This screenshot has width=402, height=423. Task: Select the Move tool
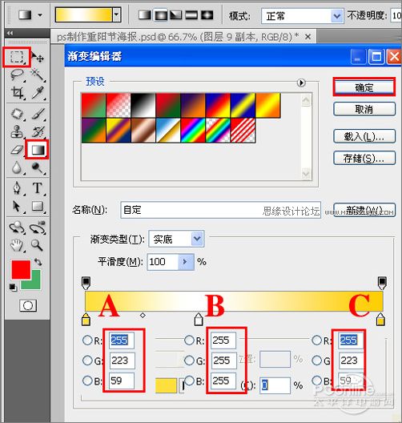(x=38, y=57)
